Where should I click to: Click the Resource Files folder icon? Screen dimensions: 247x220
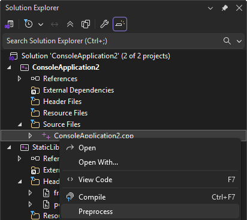tap(35, 113)
